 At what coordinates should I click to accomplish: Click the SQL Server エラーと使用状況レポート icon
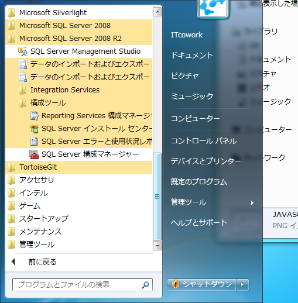click(x=35, y=142)
